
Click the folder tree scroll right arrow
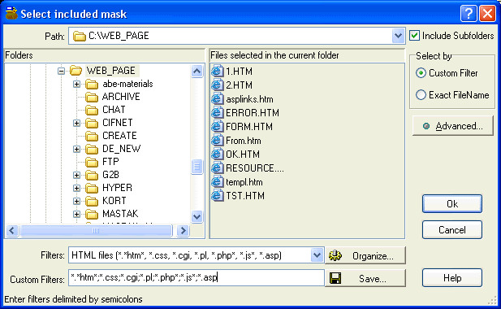(183, 231)
